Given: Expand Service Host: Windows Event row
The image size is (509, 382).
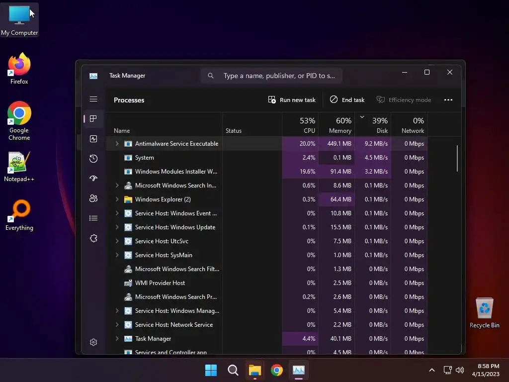Looking at the screenshot, I should pyautogui.click(x=117, y=213).
